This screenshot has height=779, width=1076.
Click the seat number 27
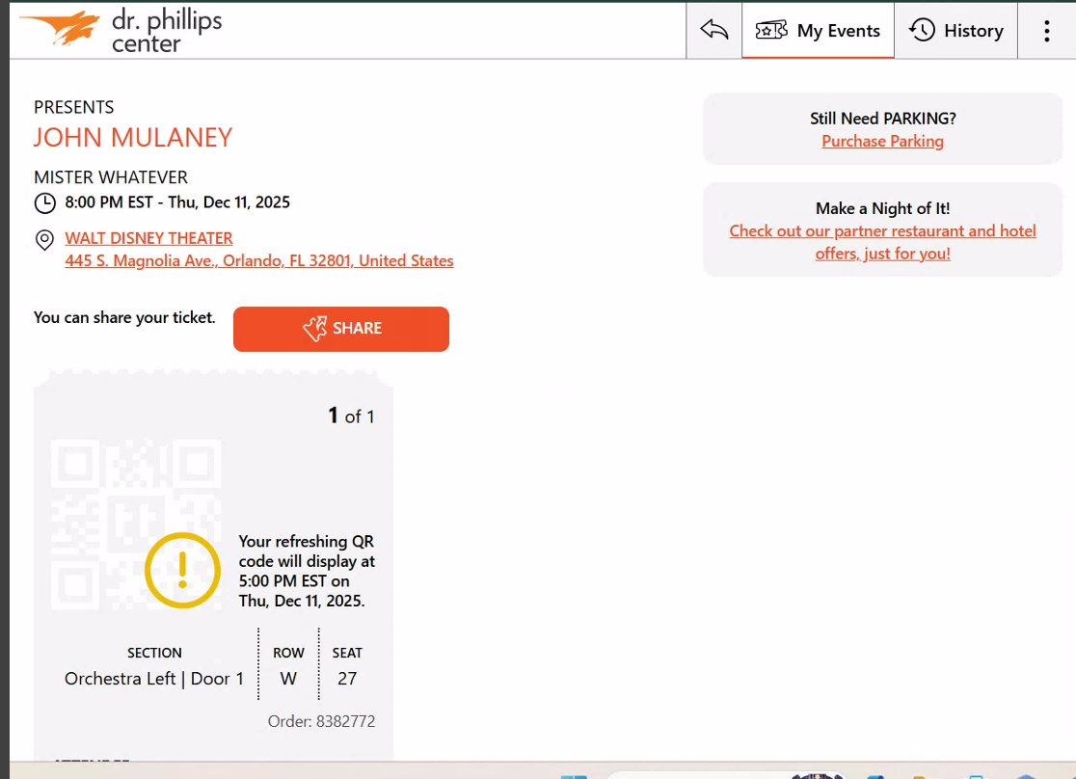(x=347, y=679)
